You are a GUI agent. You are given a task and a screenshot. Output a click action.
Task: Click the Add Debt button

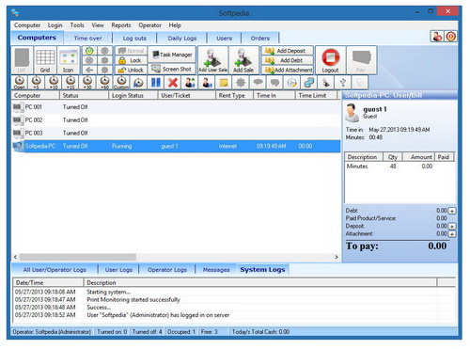point(288,60)
